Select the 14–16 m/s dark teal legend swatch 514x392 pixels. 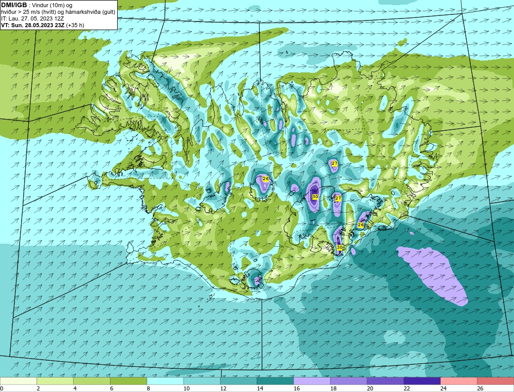tap(276, 381)
